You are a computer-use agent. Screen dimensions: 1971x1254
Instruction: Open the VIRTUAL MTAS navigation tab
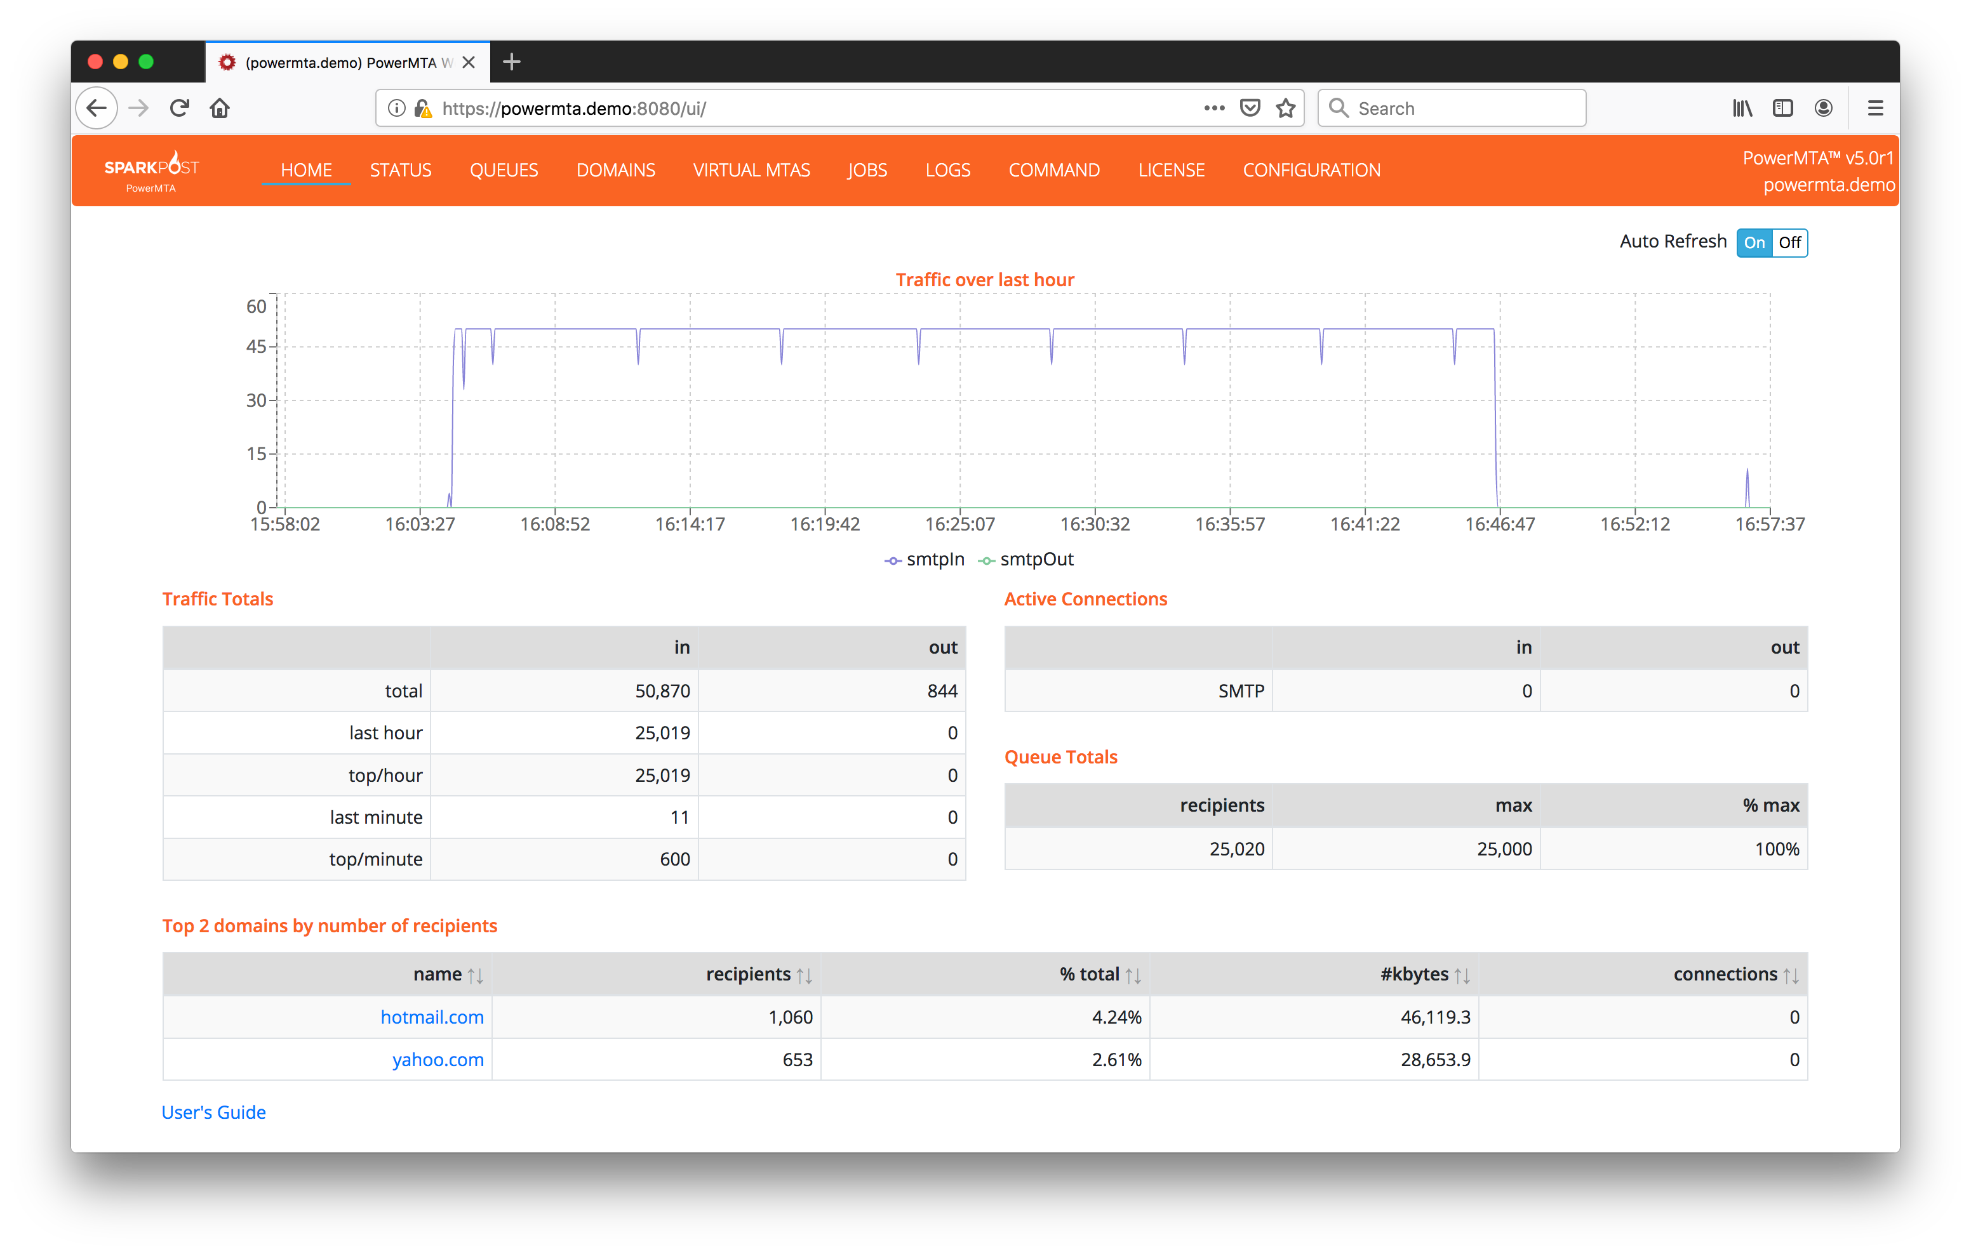coord(751,170)
